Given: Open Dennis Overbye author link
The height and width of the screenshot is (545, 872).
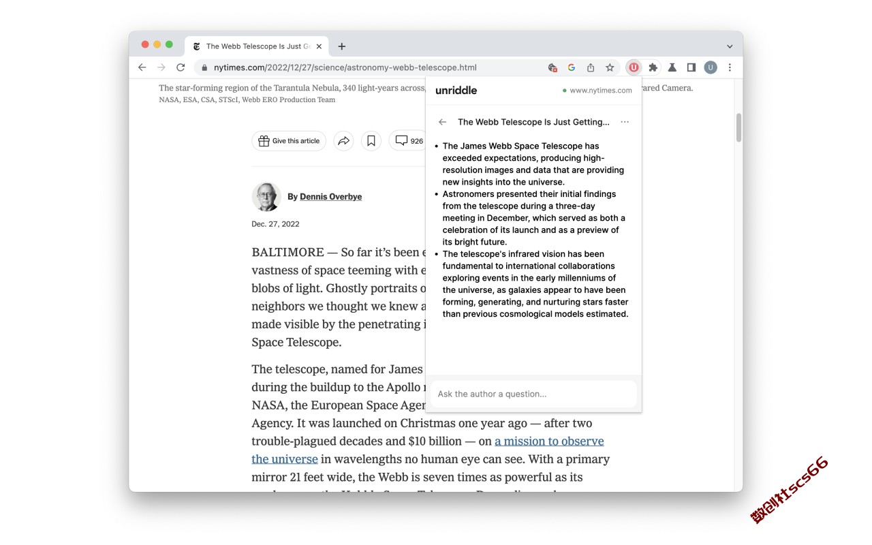Looking at the screenshot, I should 330,196.
